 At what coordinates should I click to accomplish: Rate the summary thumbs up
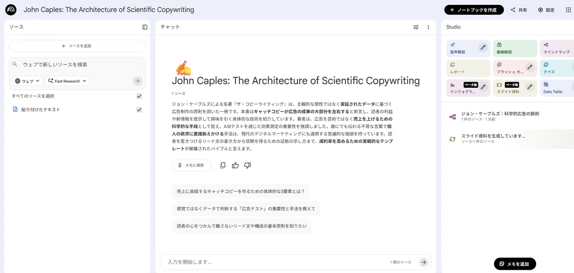(x=235, y=165)
